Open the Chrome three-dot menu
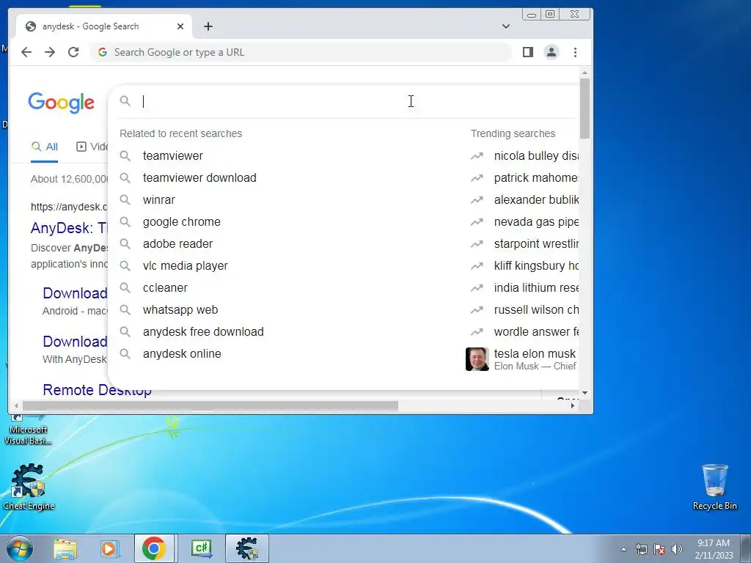The height and width of the screenshot is (563, 751). pos(575,52)
